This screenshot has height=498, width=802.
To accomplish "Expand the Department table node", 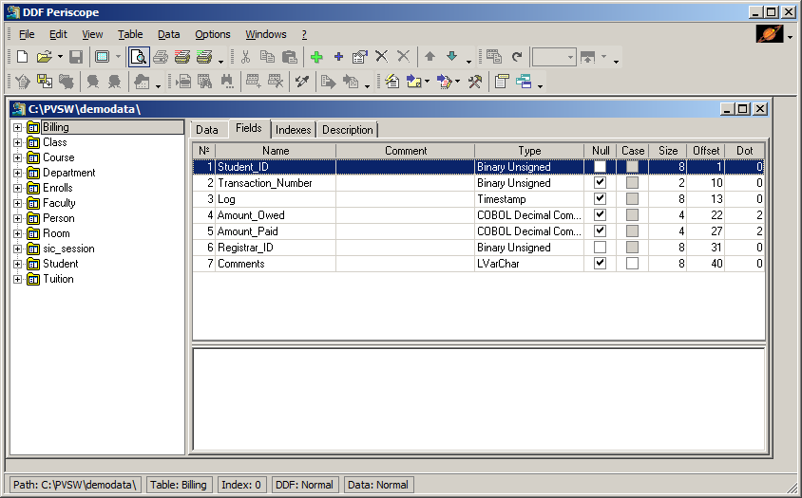I will (17, 173).
